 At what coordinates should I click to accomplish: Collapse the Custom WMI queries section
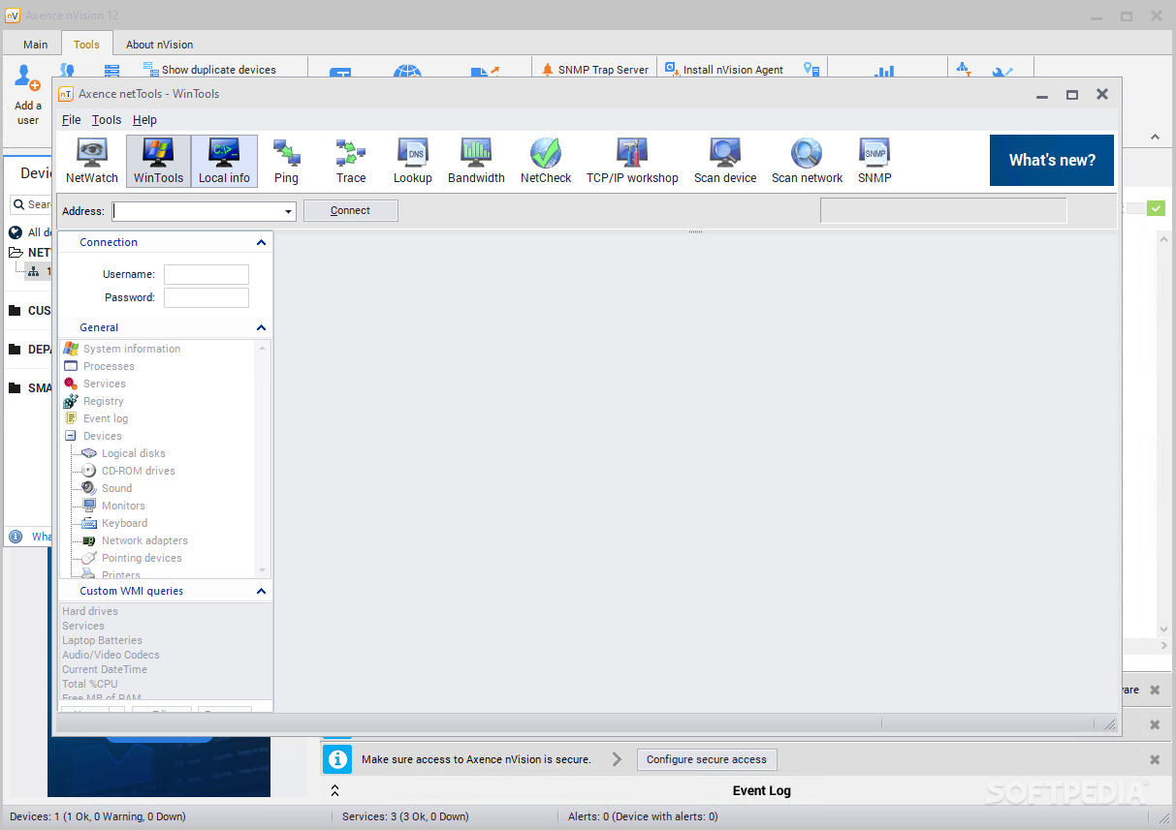[x=261, y=591]
